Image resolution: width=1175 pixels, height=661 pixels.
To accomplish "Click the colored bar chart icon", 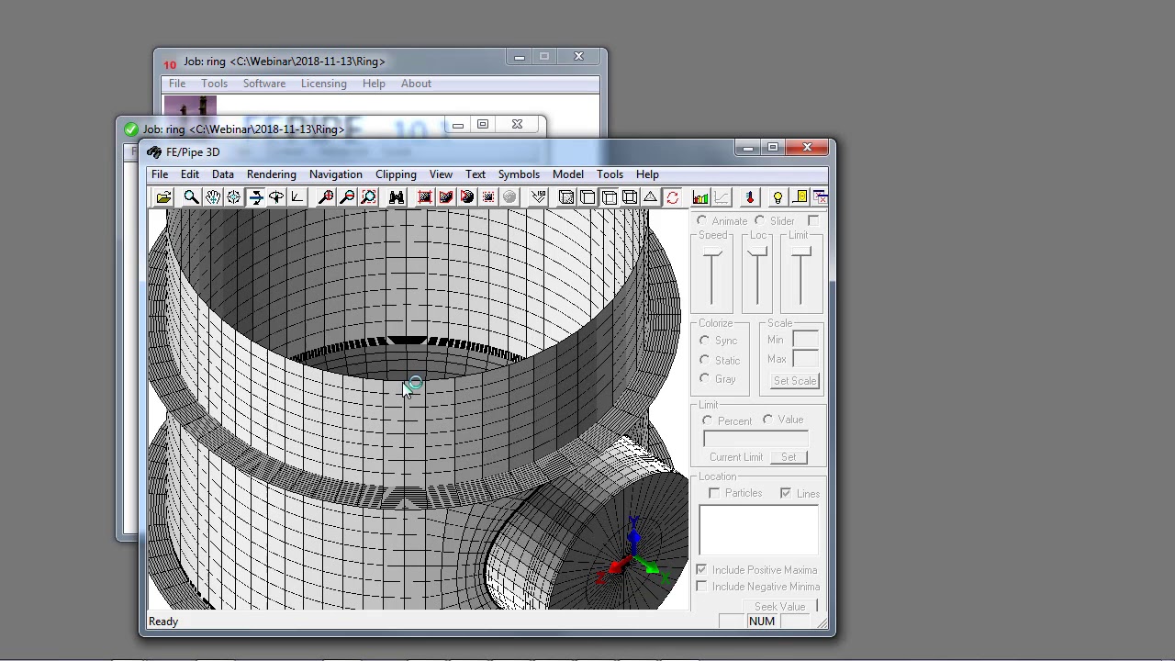I will [700, 197].
